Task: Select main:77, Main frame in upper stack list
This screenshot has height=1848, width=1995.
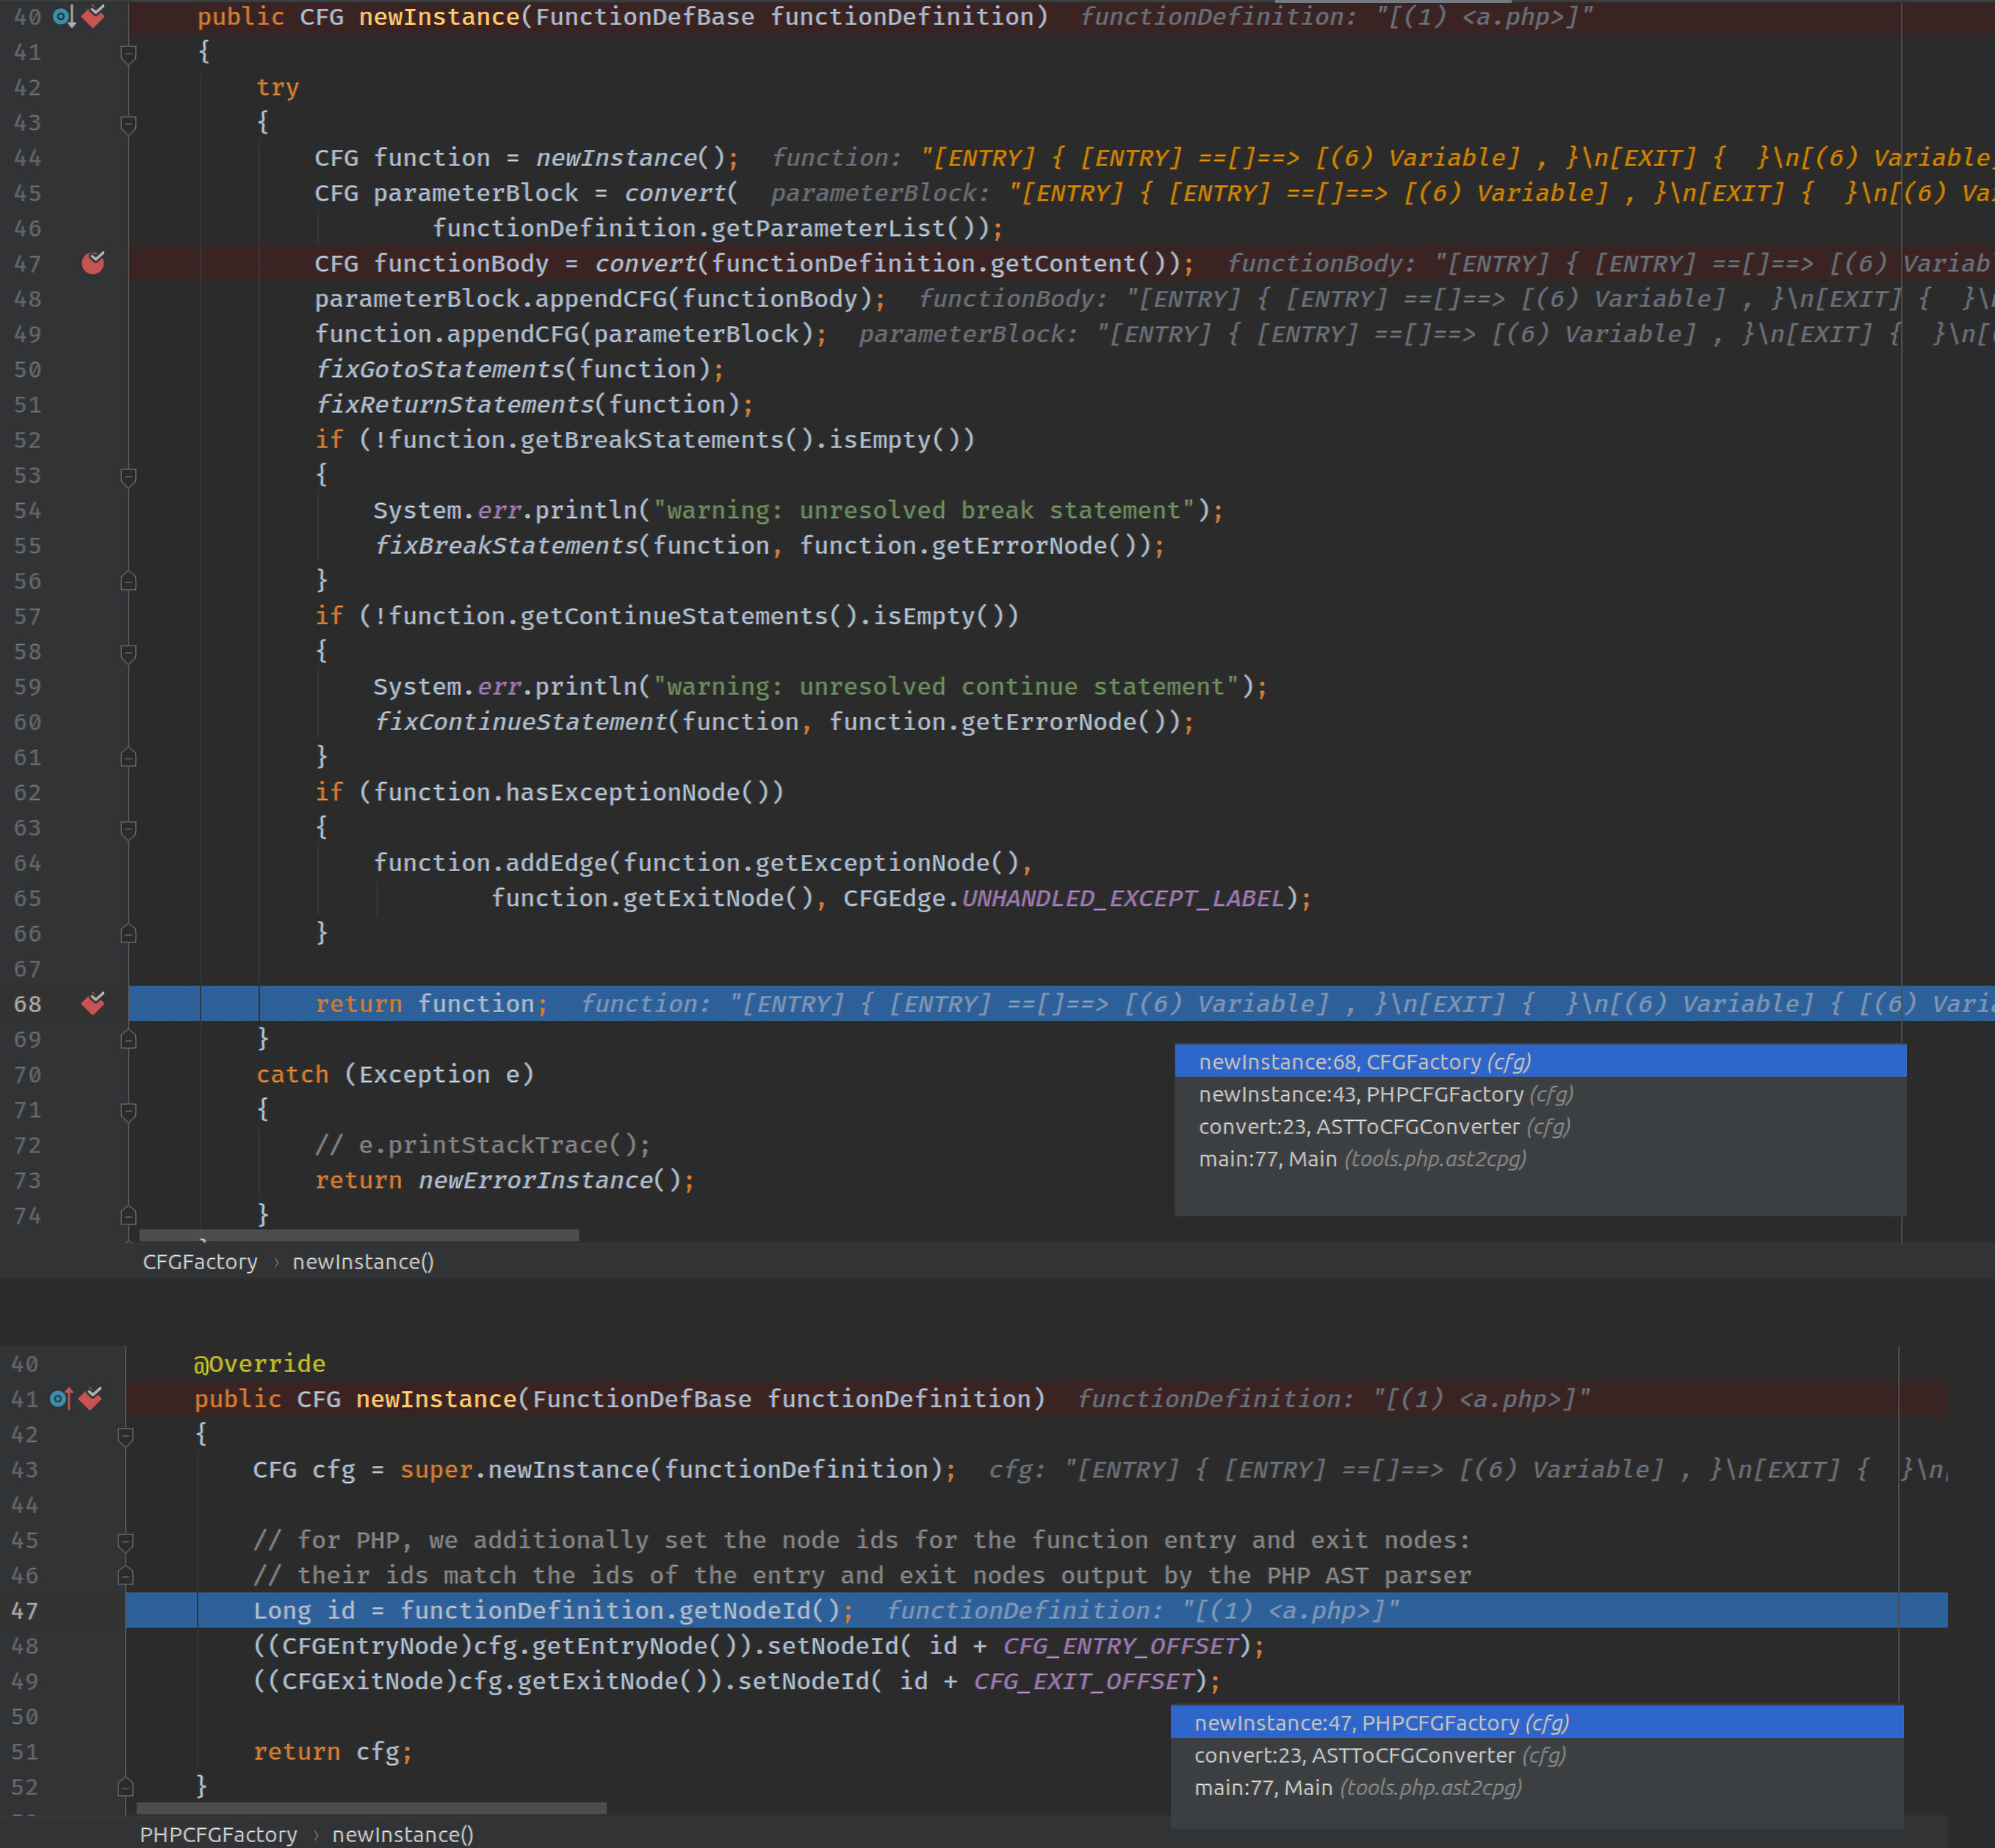Action: [1540, 1158]
